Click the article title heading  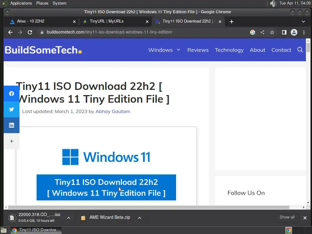pyautogui.click(x=93, y=93)
